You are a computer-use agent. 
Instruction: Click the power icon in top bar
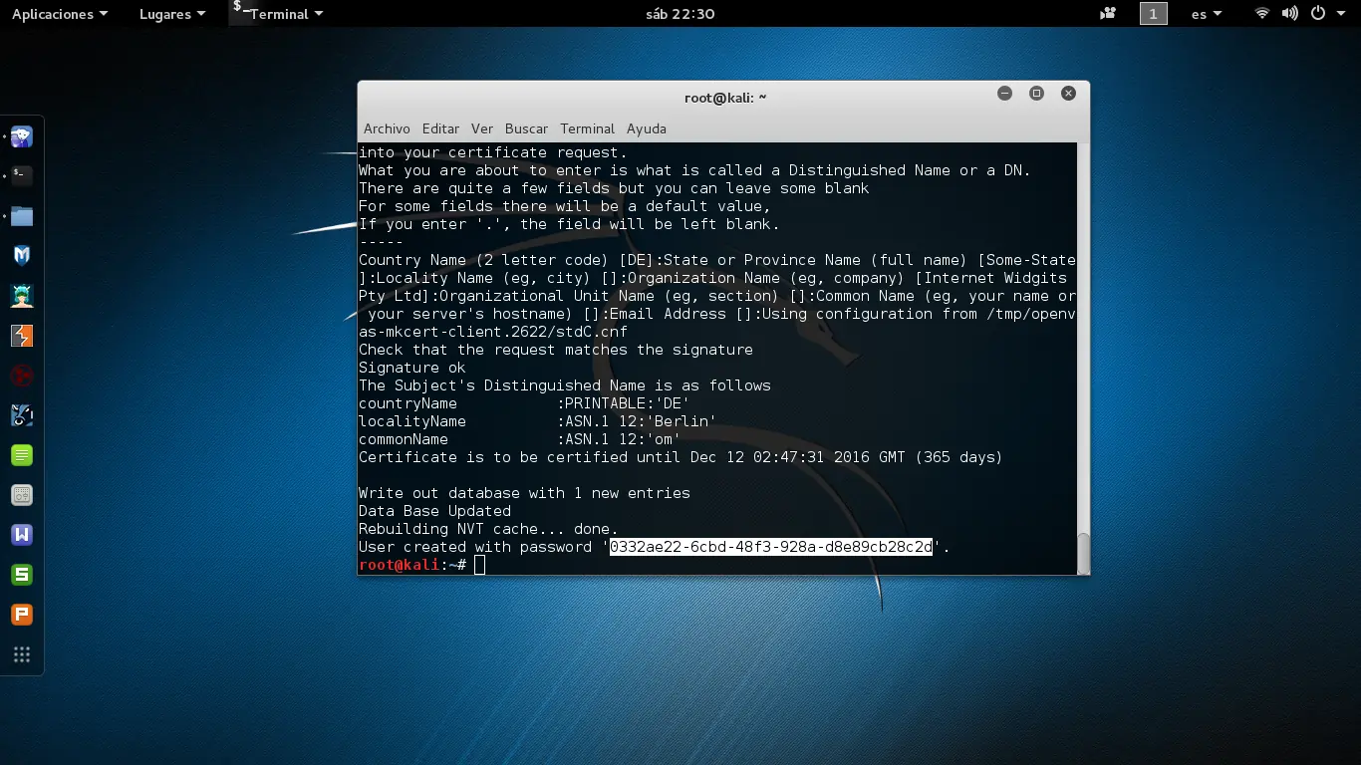click(x=1318, y=14)
